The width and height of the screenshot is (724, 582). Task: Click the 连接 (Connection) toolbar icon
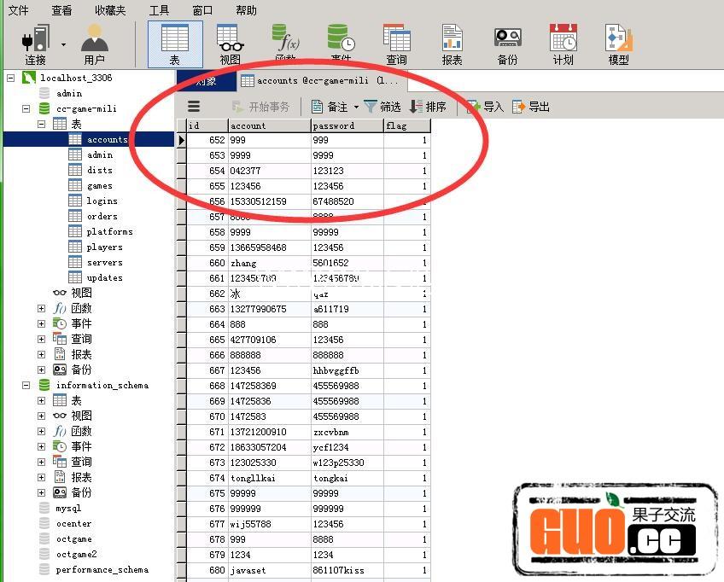pyautogui.click(x=36, y=44)
